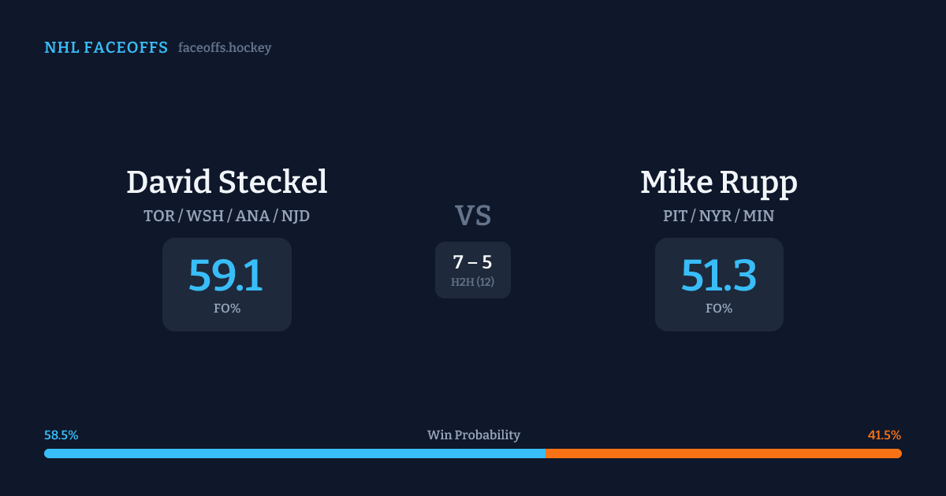Click the blue segment of probability bar
Image resolution: width=946 pixels, height=496 pixels.
pyautogui.click(x=294, y=453)
